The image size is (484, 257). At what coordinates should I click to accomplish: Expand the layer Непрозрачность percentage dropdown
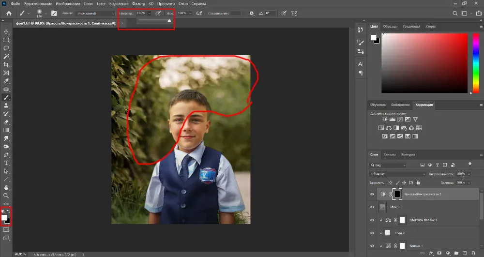468,174
